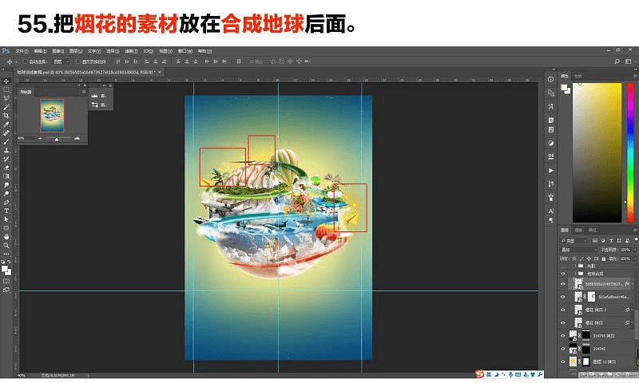Select the Eraser tool
639x383 pixels.
pyautogui.click(x=6, y=168)
